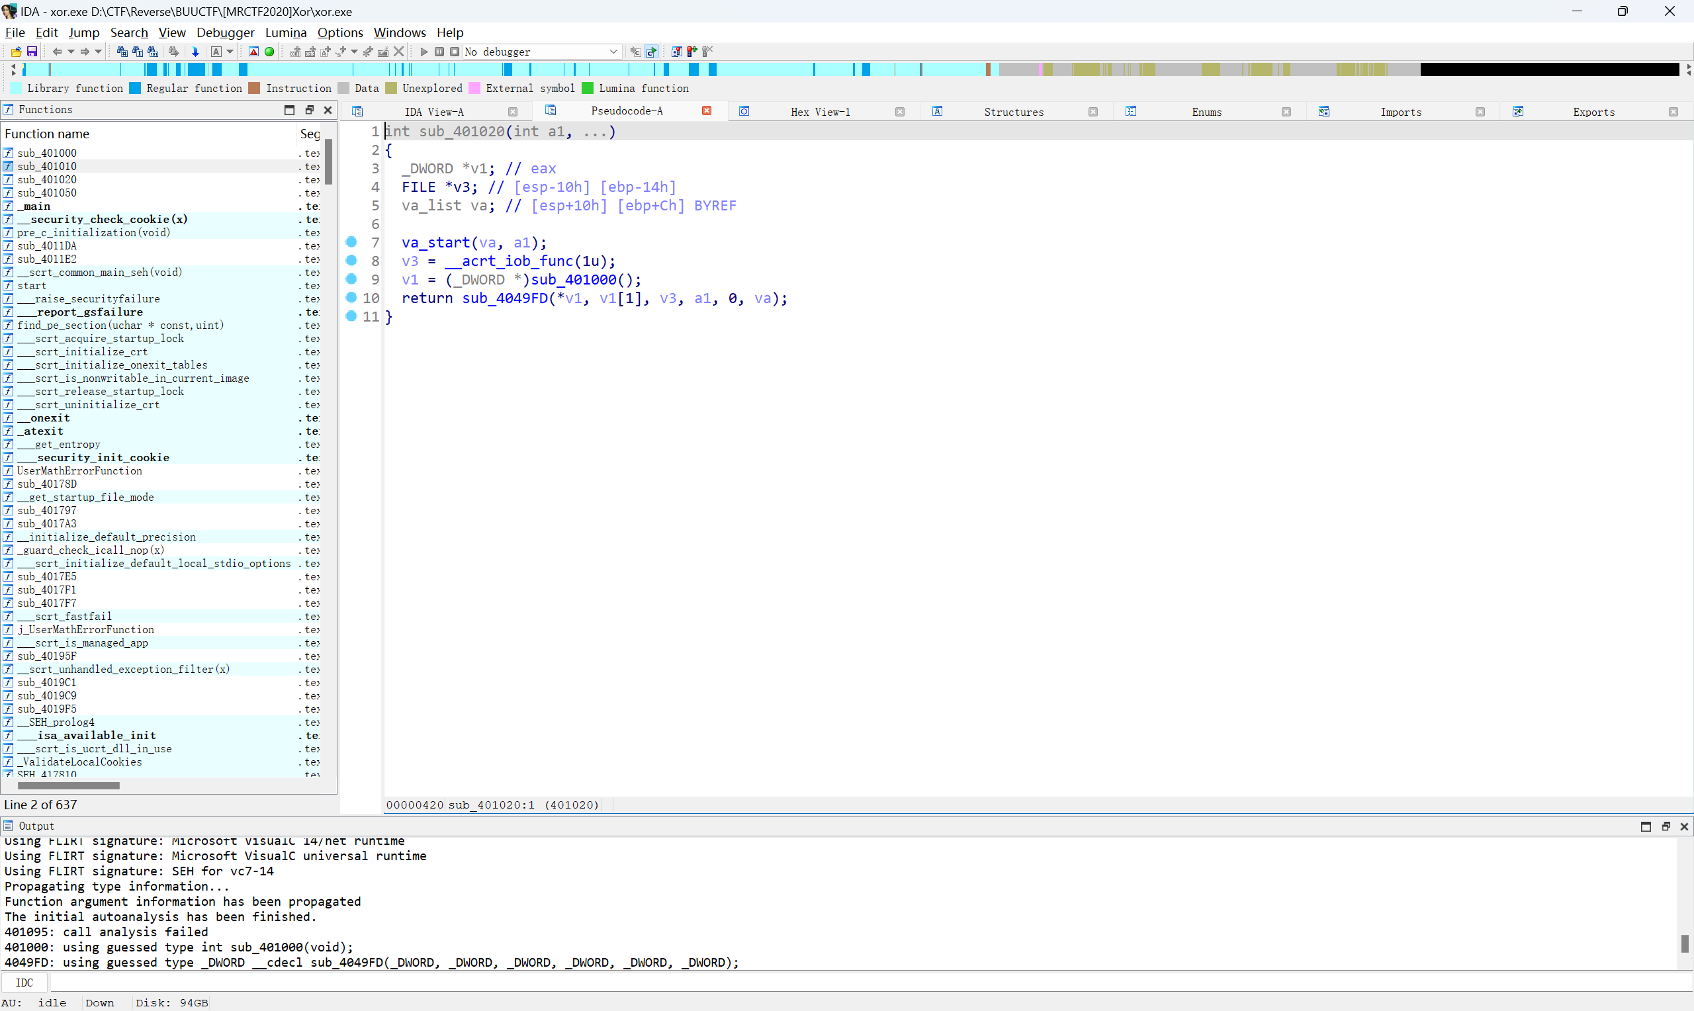Click the open file folder icon
The width and height of the screenshot is (1694, 1011).
[17, 52]
